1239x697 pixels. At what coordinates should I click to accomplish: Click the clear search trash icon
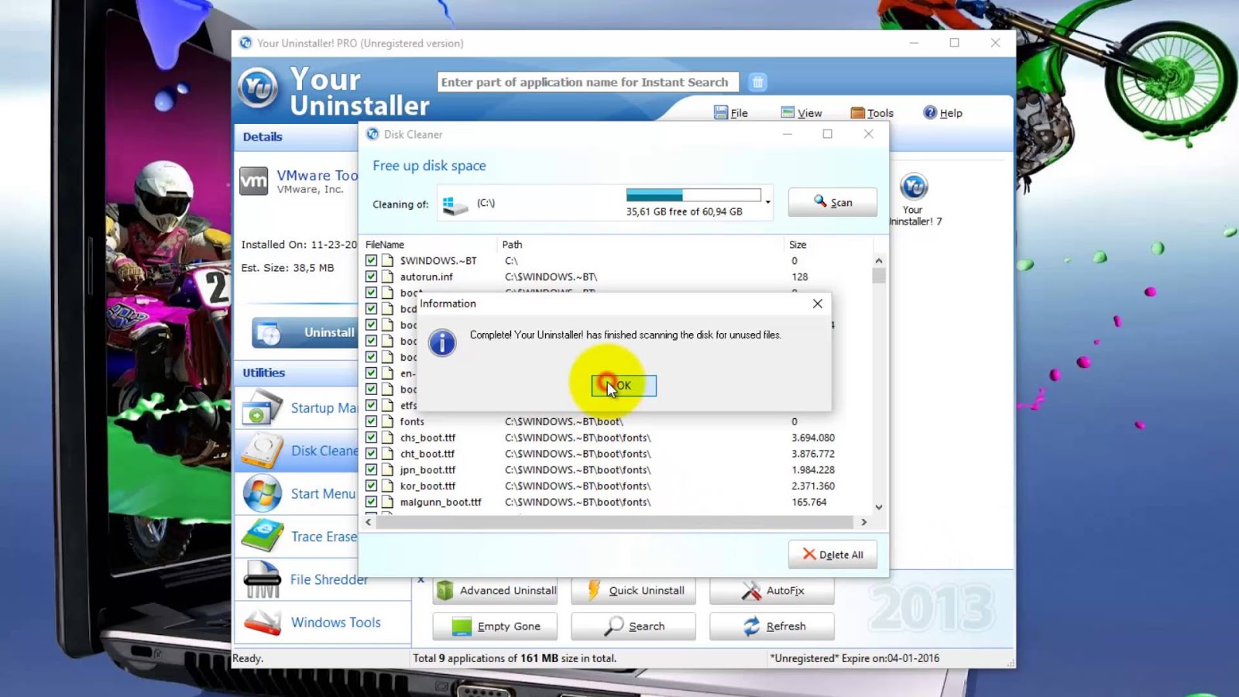[x=758, y=82]
